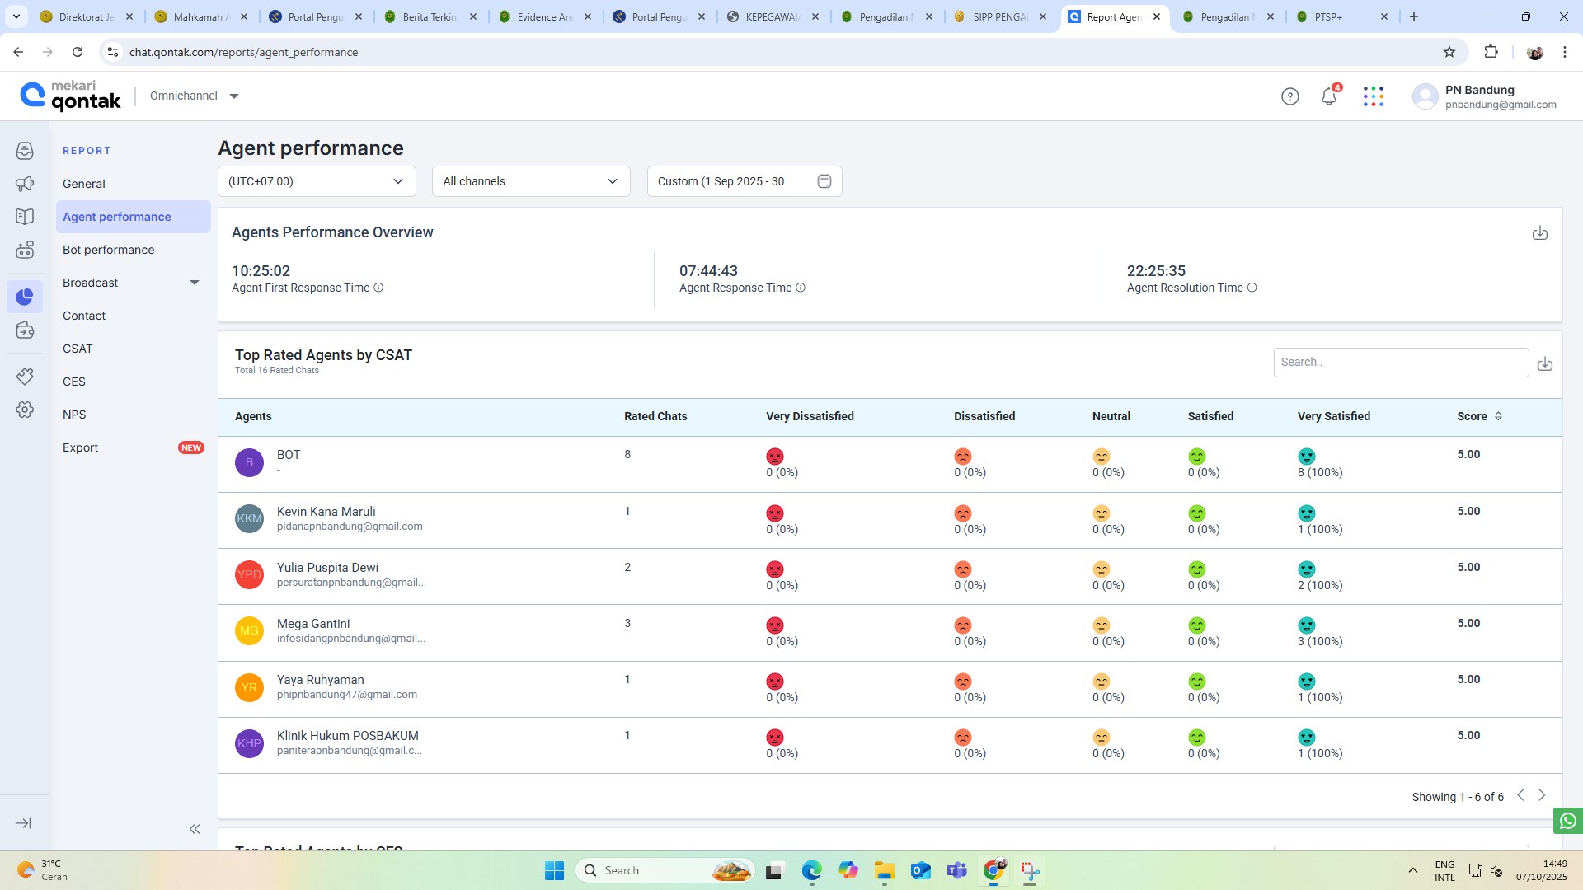Open the UTC+07:00 timezone dropdown

pyautogui.click(x=317, y=181)
